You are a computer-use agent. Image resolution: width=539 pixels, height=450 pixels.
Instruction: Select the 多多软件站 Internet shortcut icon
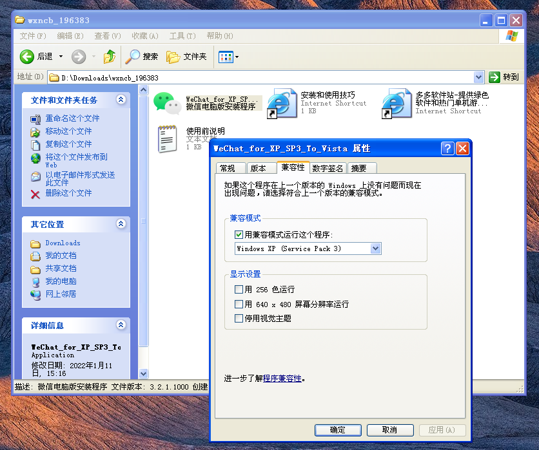(x=397, y=103)
